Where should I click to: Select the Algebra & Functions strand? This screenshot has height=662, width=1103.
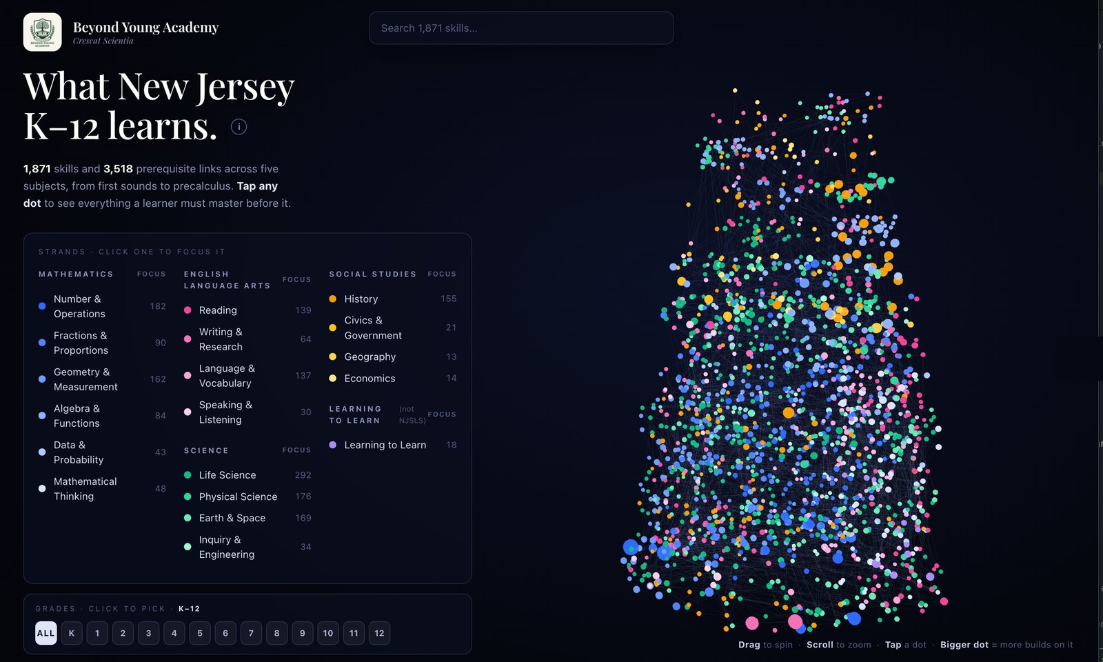(x=102, y=416)
